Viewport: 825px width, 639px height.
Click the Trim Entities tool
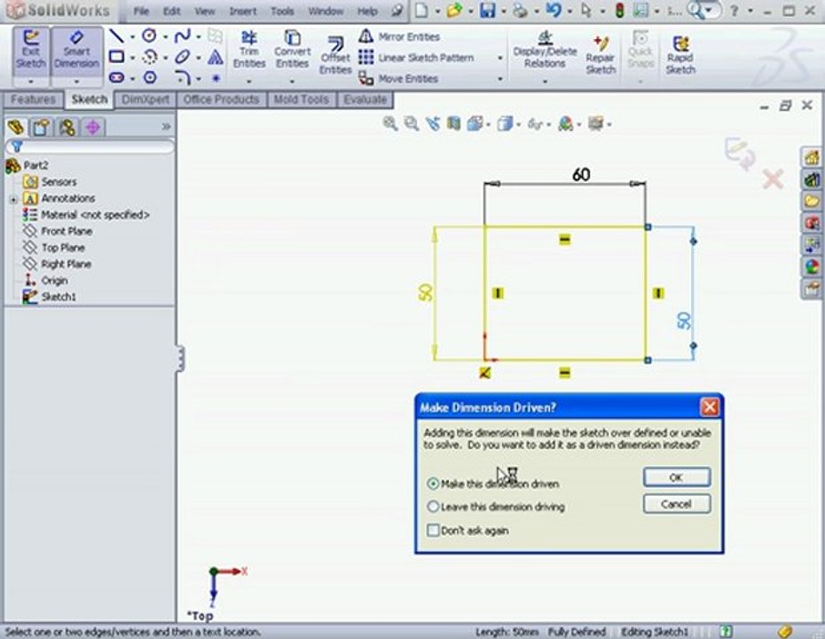click(x=249, y=50)
